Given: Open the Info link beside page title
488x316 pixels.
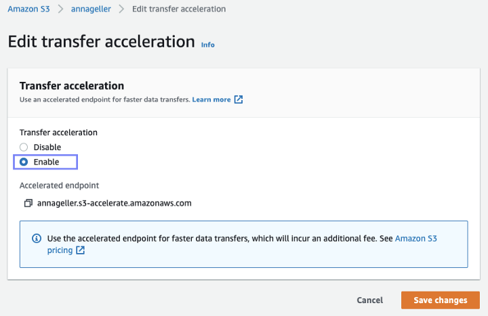Looking at the screenshot, I should tap(207, 45).
